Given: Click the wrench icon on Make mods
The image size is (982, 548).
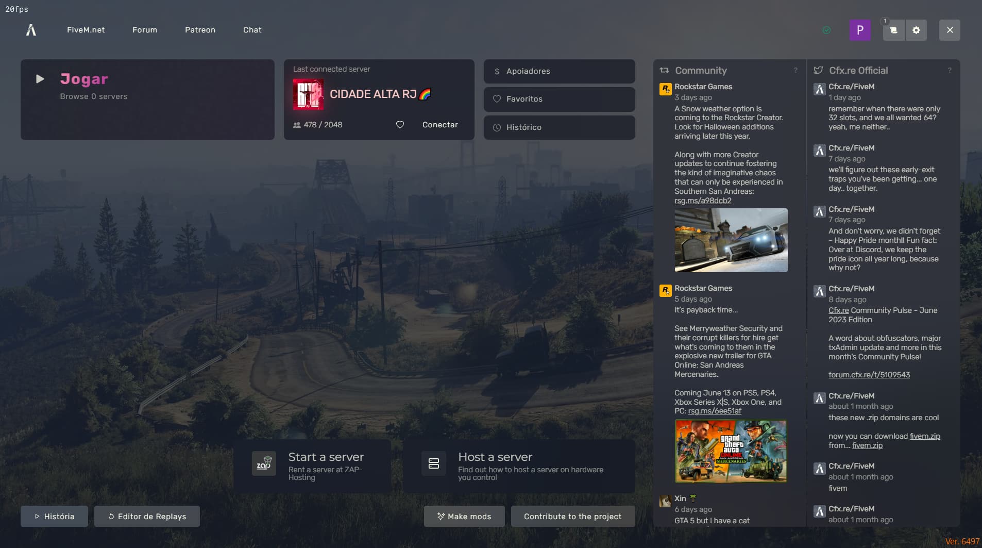Looking at the screenshot, I should (442, 516).
